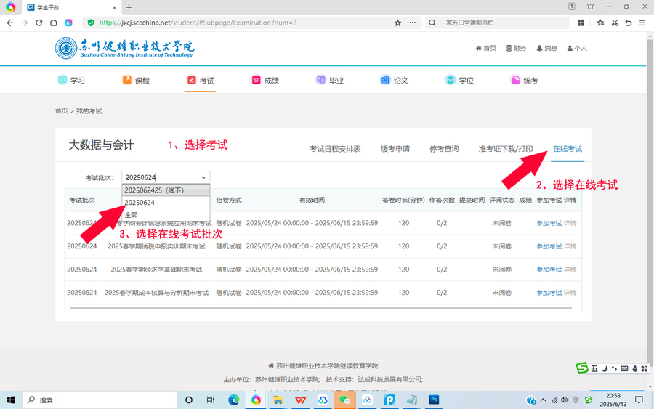
Task: Open the browser home page icon
Action: pyautogui.click(x=53, y=23)
